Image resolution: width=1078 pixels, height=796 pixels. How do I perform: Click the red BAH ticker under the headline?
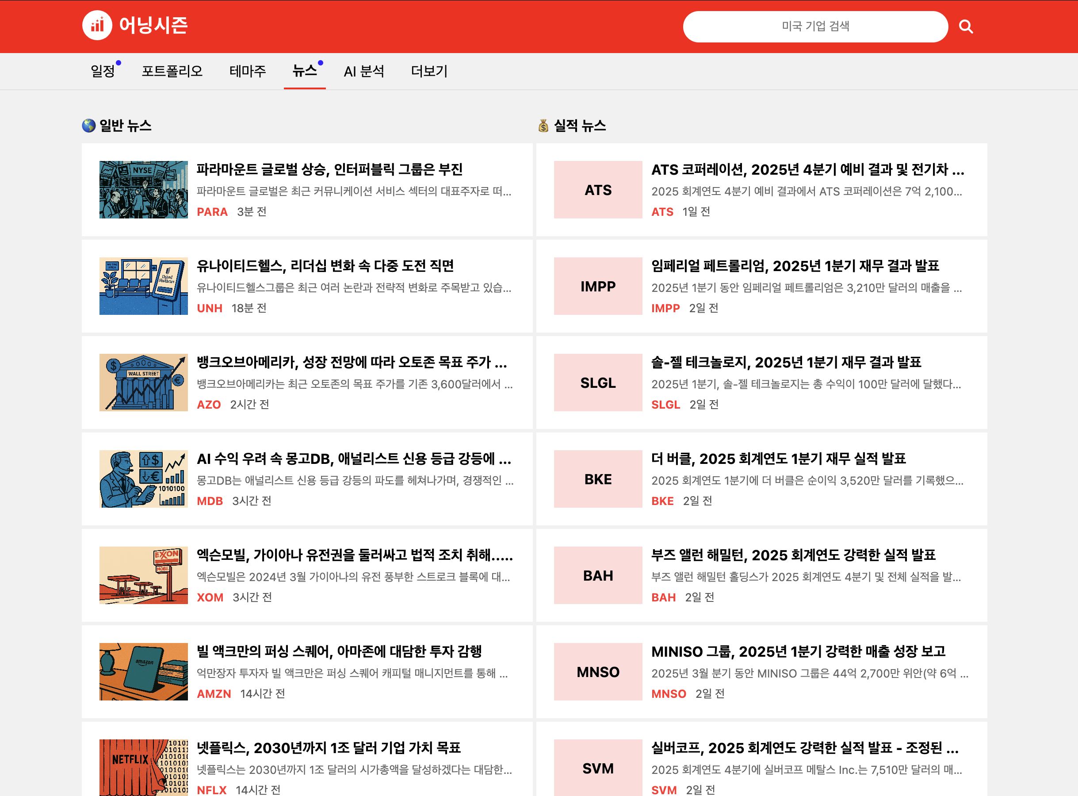coord(663,597)
